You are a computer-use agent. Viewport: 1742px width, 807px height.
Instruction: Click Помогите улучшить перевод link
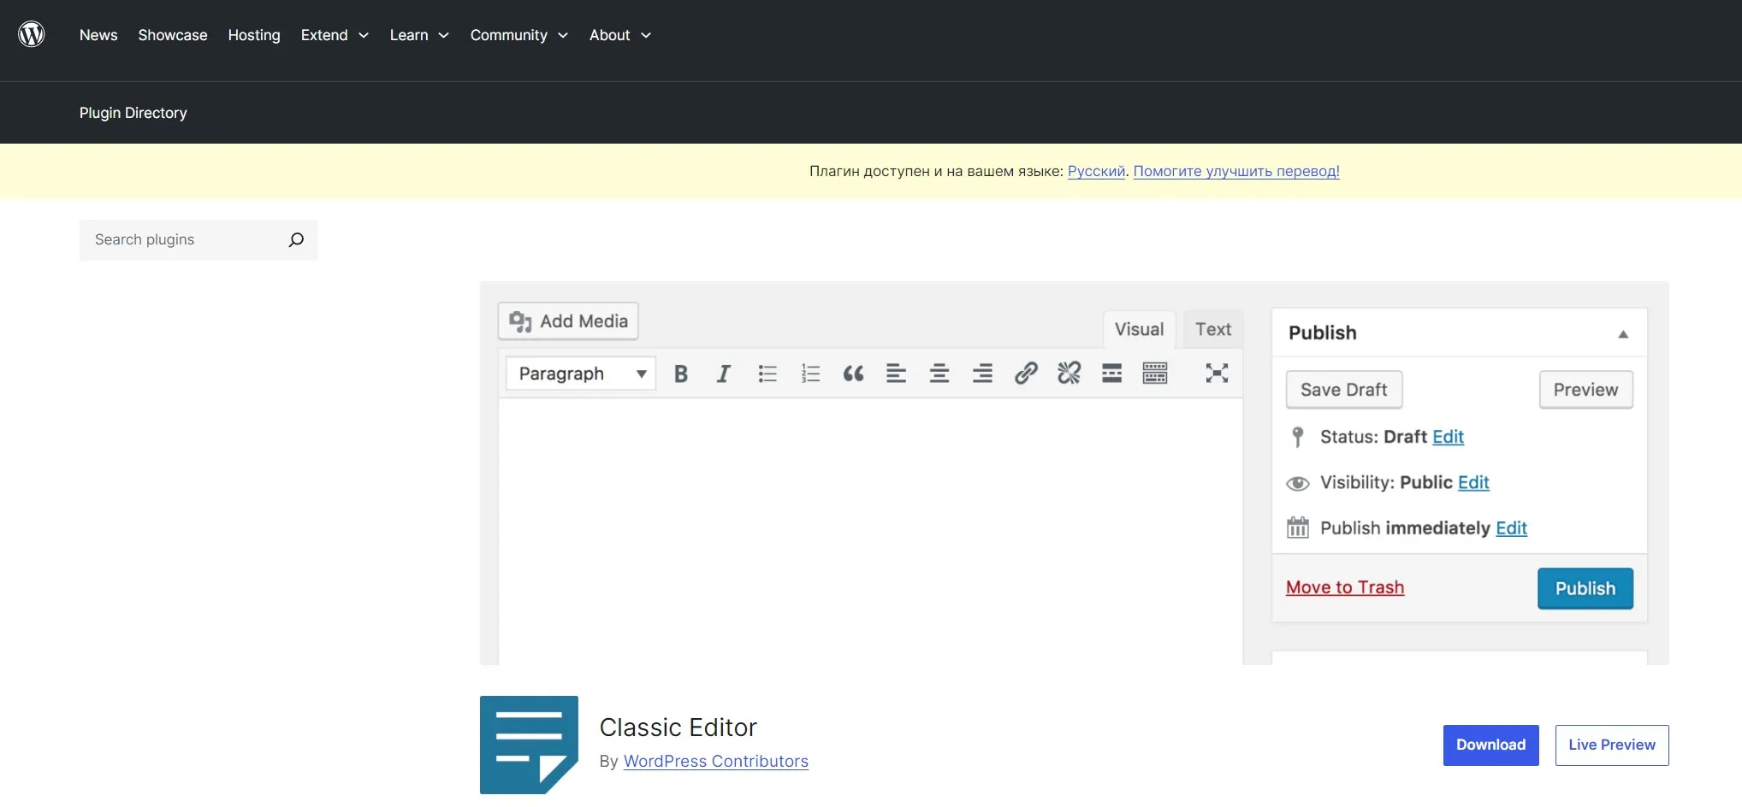1236,171
